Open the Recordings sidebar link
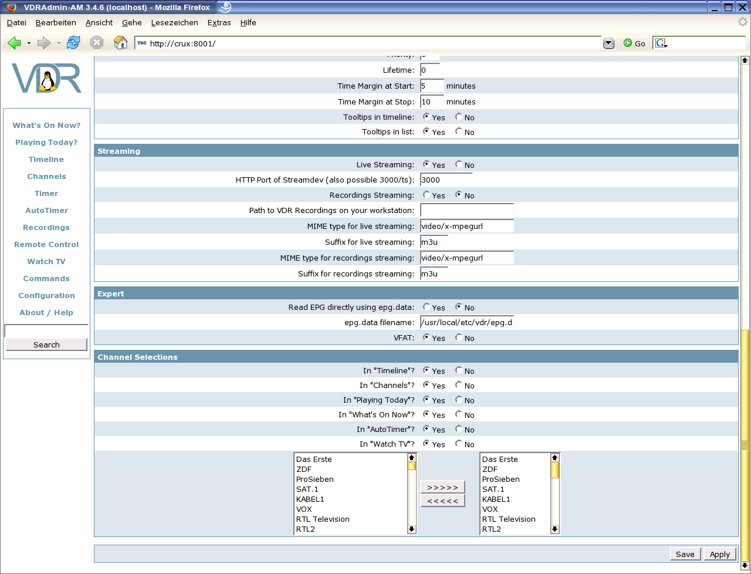Screen dimensions: 751x574 pos(46,228)
